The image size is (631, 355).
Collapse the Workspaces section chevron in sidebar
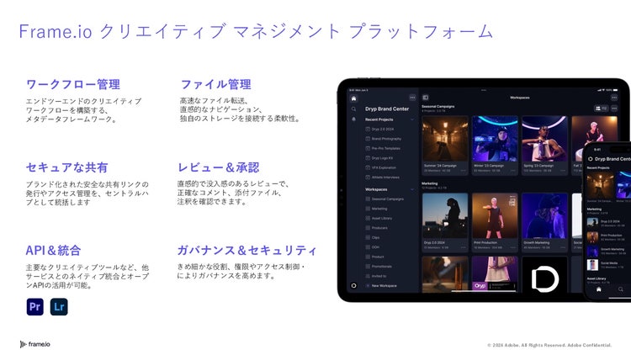pos(412,189)
